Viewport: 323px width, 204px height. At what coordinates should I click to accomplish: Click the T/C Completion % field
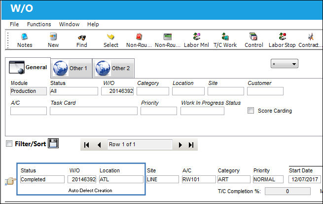click(287, 191)
